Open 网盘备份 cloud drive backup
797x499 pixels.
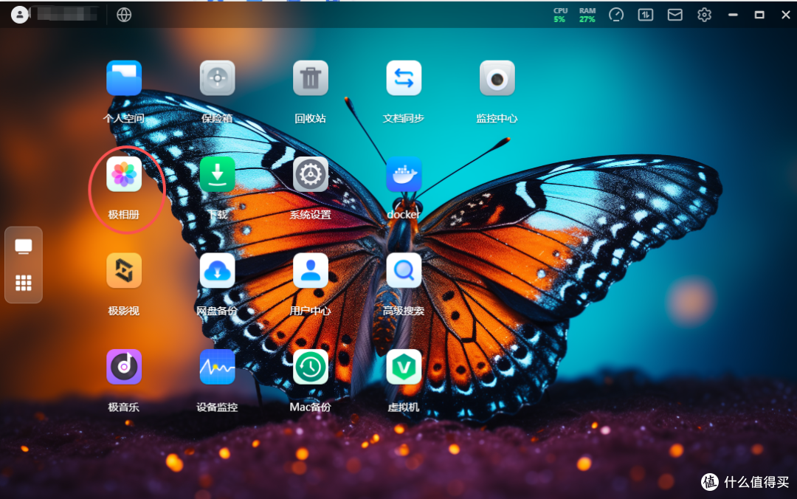point(217,271)
